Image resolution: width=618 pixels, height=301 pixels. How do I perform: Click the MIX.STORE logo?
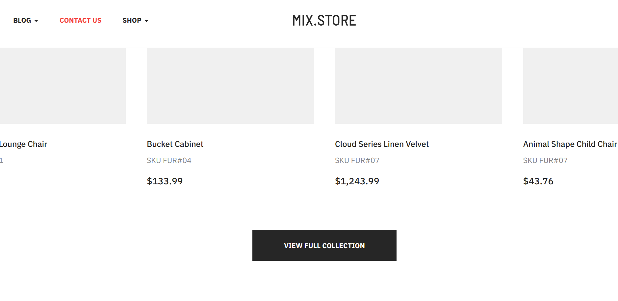point(324,20)
